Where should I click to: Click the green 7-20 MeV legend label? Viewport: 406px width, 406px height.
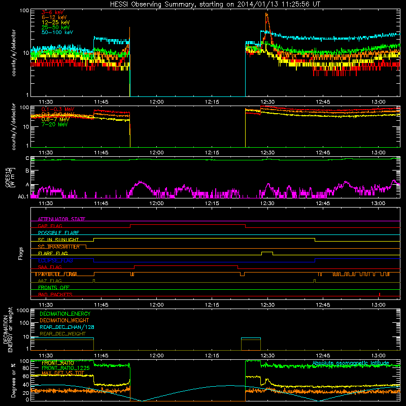tap(55, 124)
